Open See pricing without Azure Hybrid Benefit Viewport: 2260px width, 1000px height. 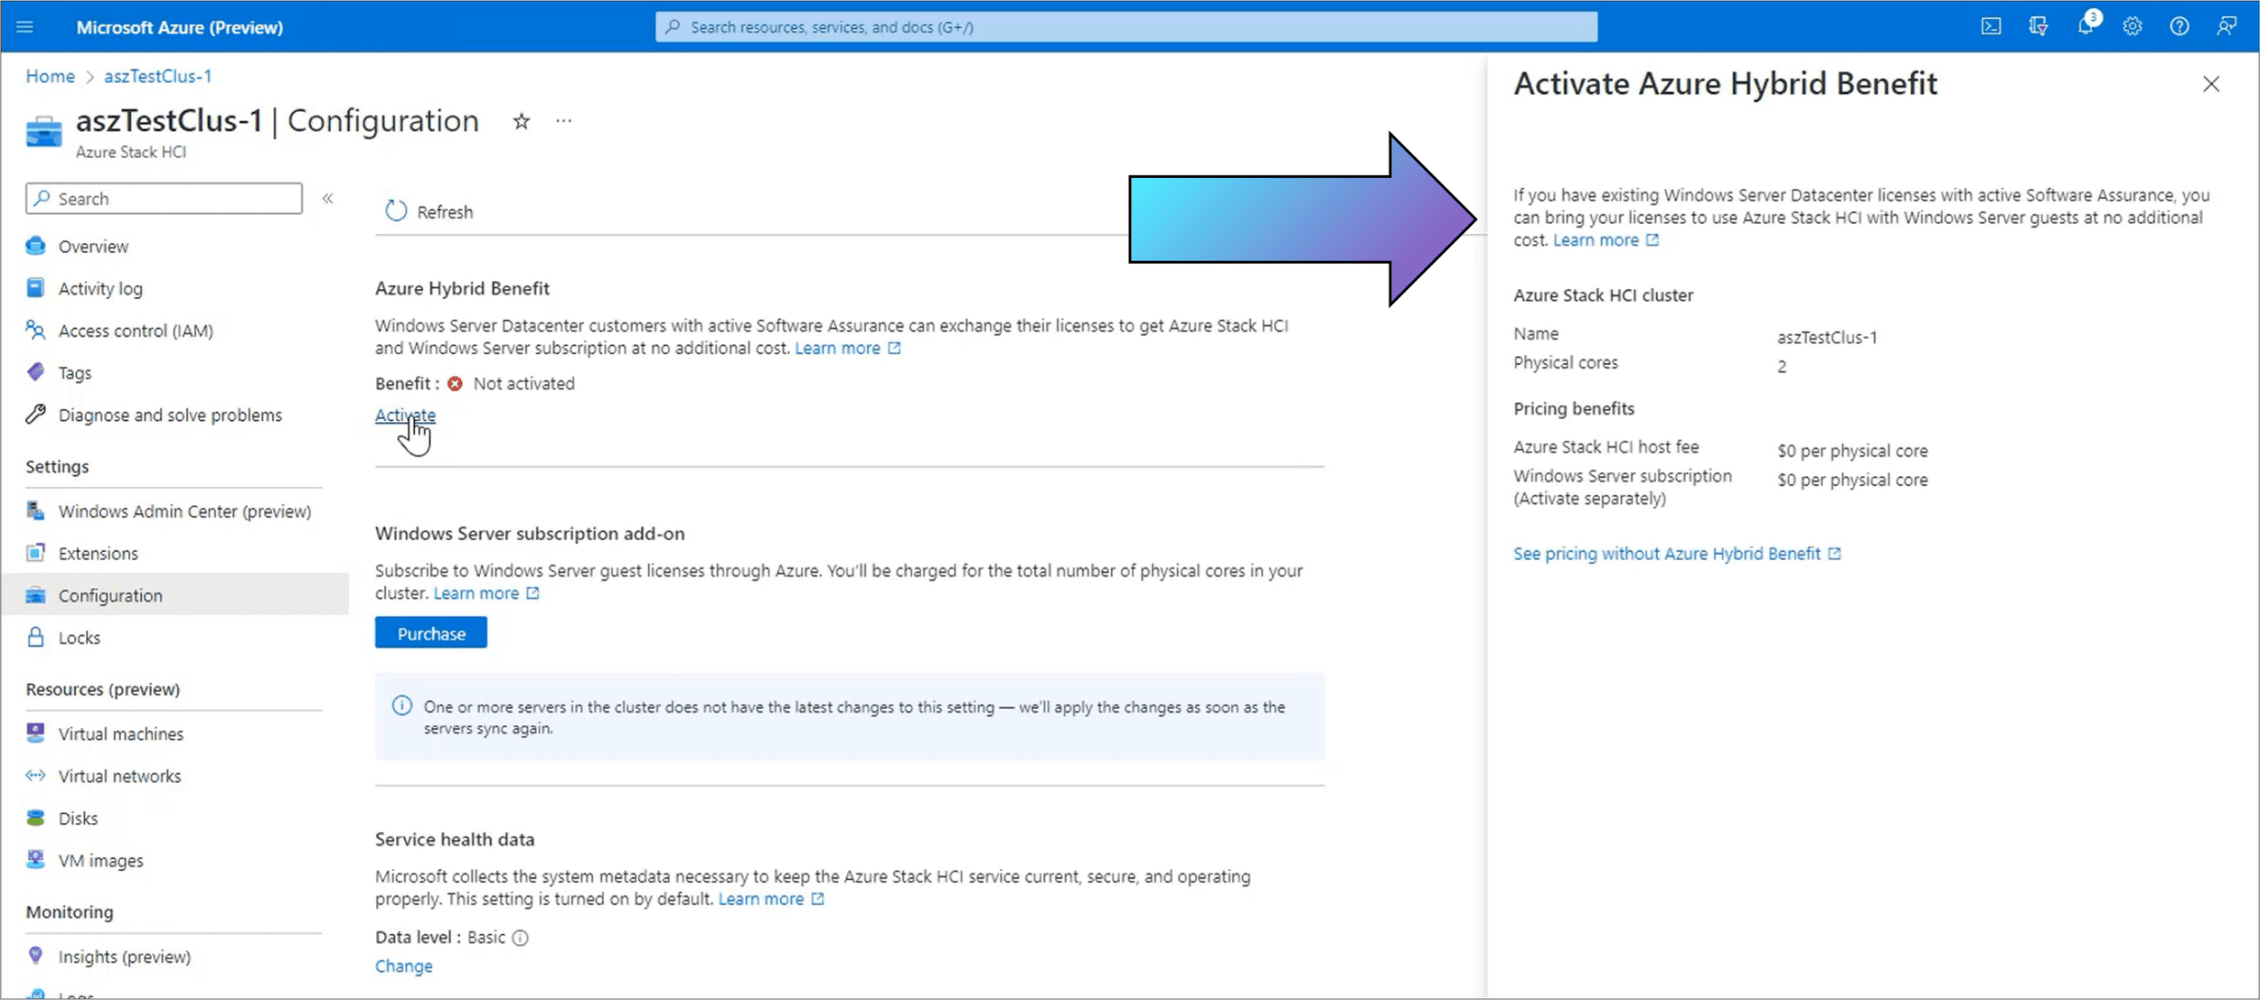(1677, 554)
